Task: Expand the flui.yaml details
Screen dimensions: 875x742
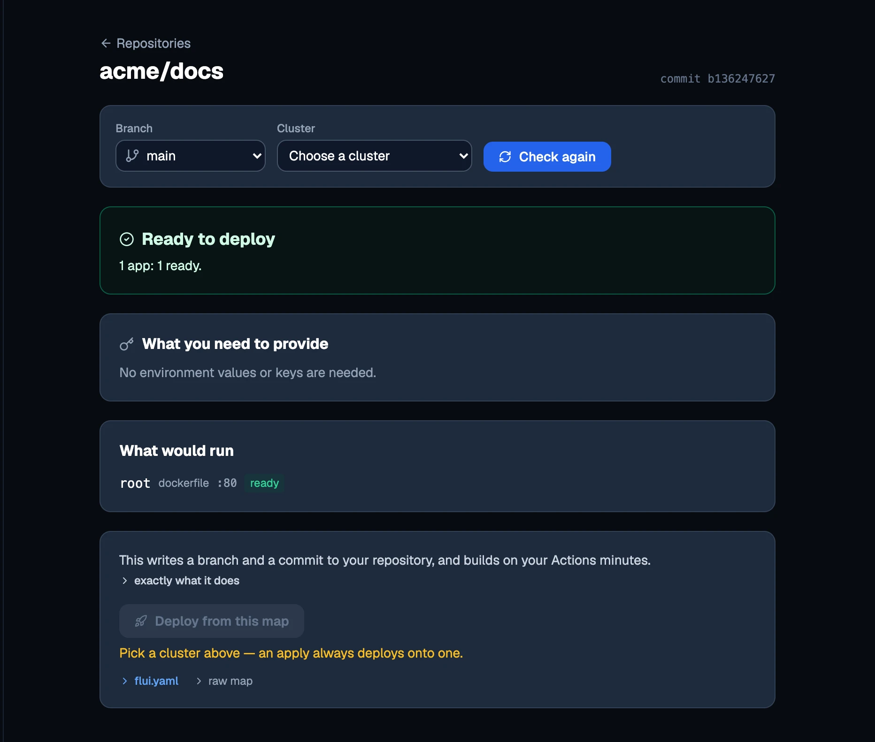Action: [x=156, y=681]
